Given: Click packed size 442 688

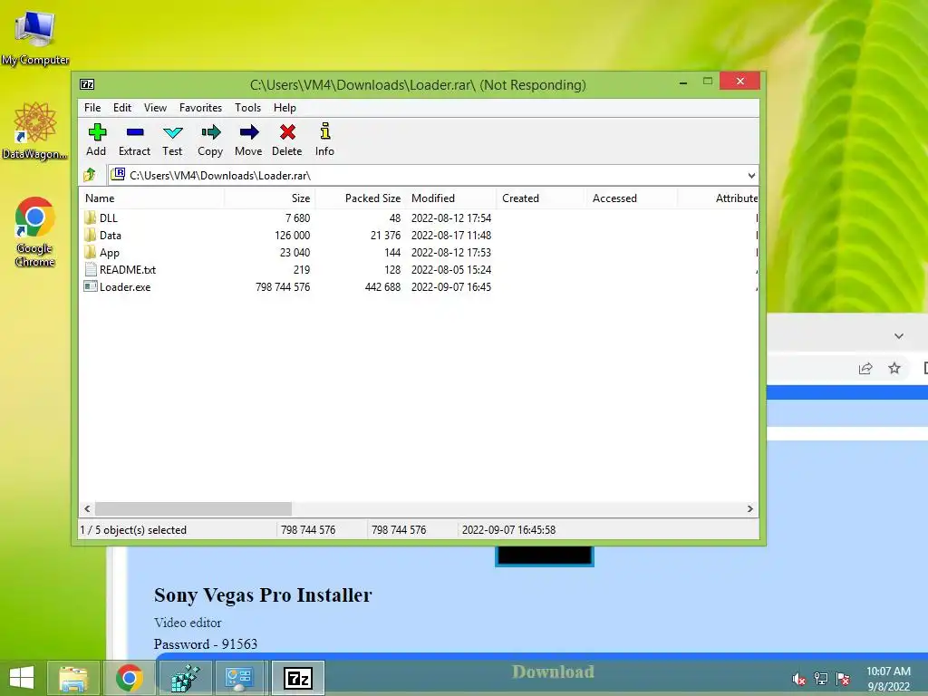Looking at the screenshot, I should point(383,287).
